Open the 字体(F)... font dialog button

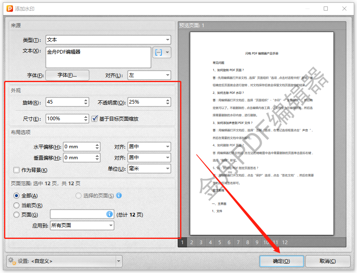click(x=67, y=75)
